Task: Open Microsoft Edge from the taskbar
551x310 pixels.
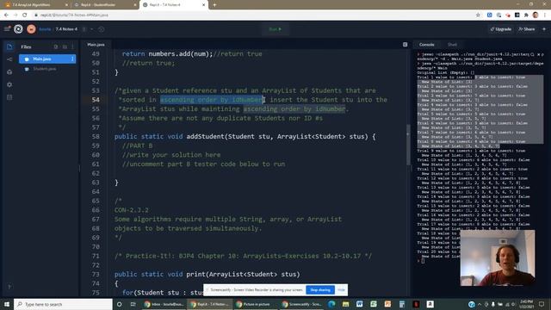Action: [x=331, y=304]
